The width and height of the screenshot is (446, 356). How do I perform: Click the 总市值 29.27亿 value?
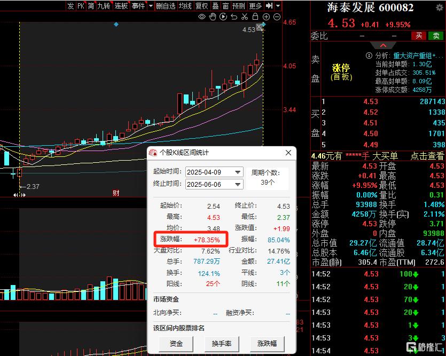pyautogui.click(x=363, y=243)
